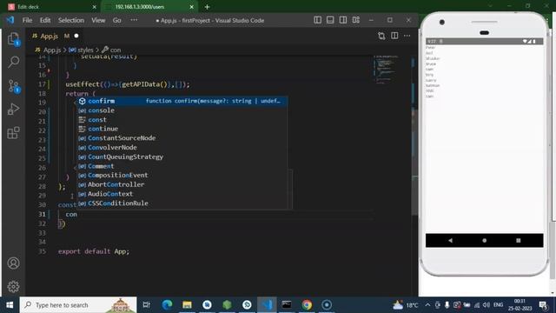This screenshot has height=313, width=556.
Task: Click the export default App line
Action: [x=94, y=251]
